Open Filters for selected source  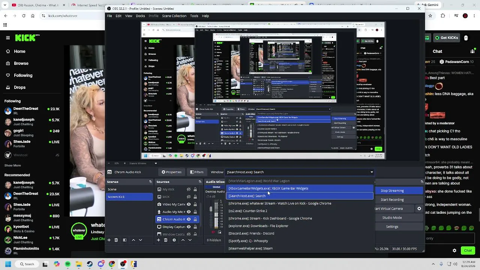pyautogui.click(x=197, y=172)
